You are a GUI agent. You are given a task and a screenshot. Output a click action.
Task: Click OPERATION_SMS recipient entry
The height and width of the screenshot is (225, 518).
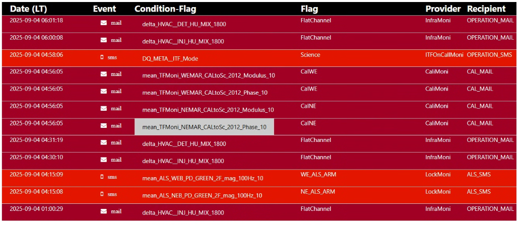tap(489, 54)
